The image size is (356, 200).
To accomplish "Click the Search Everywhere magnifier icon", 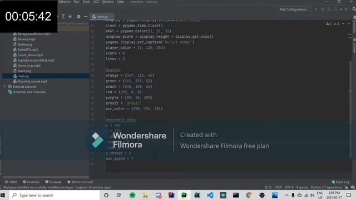I will 354,9.
